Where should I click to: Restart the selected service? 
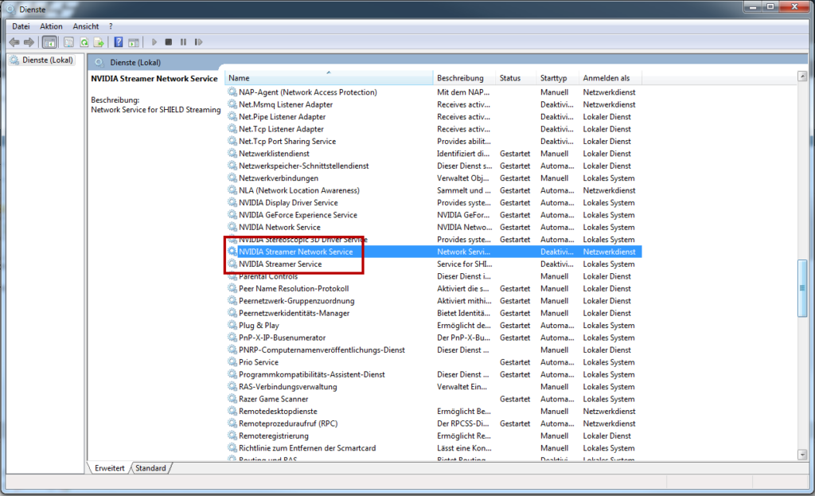pos(199,41)
